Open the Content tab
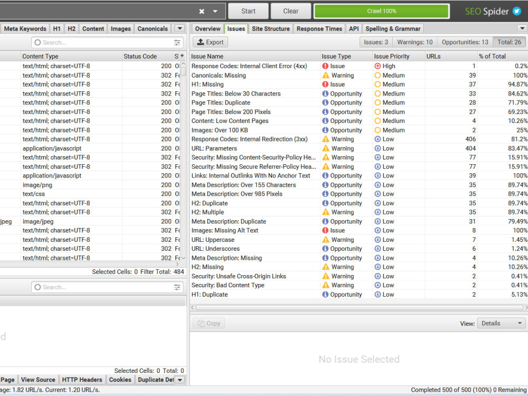The height and width of the screenshot is (396, 528). click(93, 29)
